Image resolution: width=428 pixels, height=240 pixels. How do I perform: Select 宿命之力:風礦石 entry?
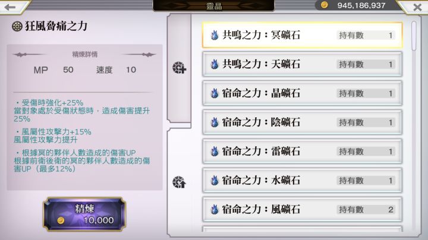pyautogui.click(x=302, y=210)
